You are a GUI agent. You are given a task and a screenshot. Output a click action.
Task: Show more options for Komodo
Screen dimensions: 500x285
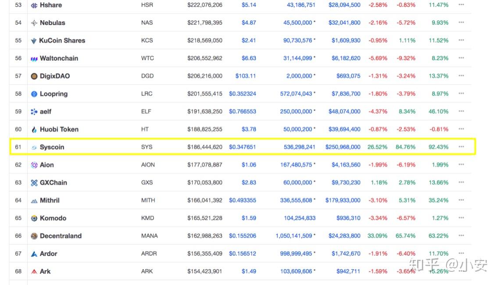(x=461, y=218)
